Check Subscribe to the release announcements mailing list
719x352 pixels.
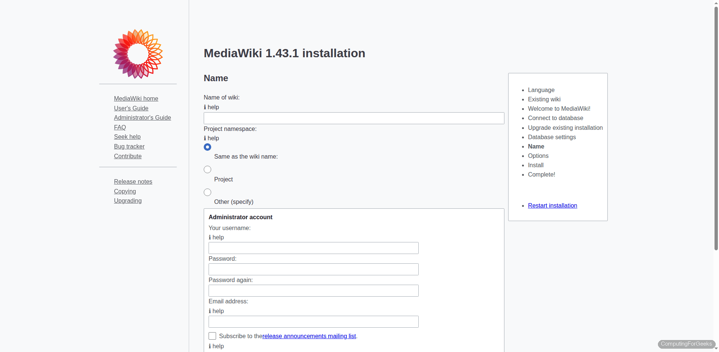point(212,336)
